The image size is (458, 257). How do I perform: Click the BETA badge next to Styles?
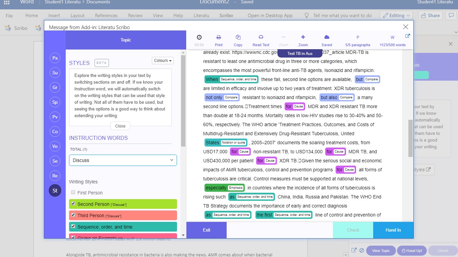click(x=102, y=63)
